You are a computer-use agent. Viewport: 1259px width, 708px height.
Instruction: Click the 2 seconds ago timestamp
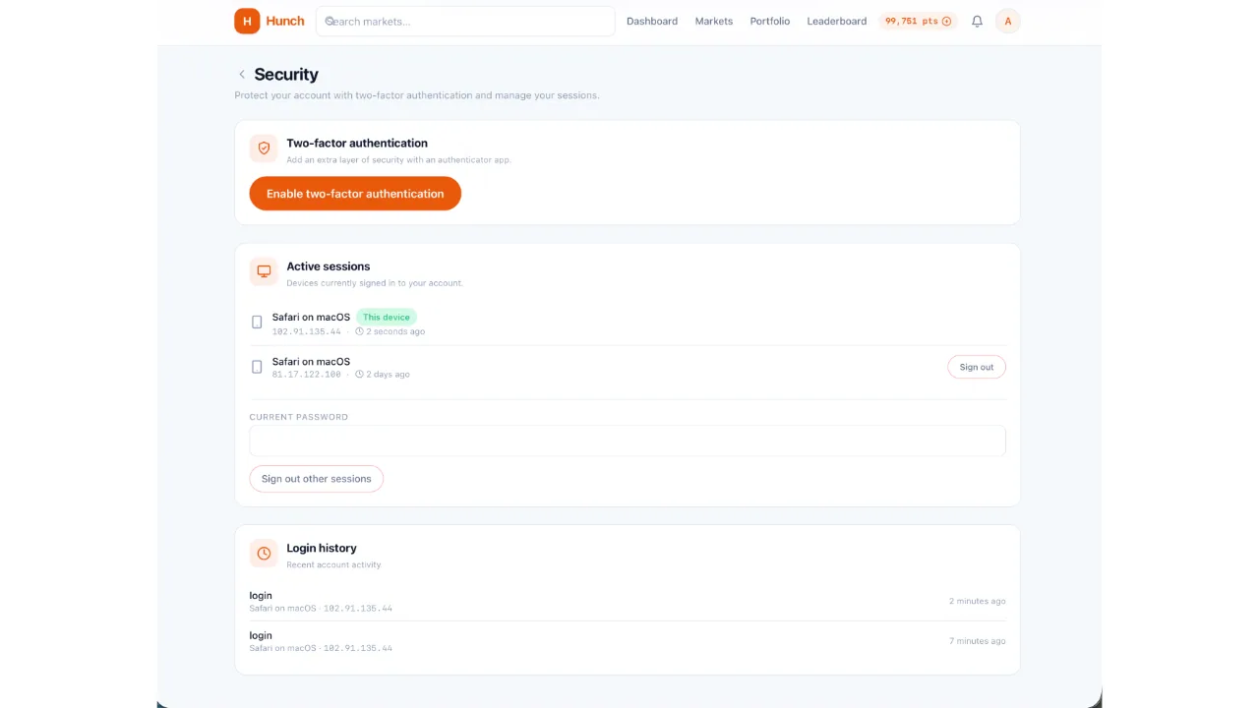[x=395, y=331]
